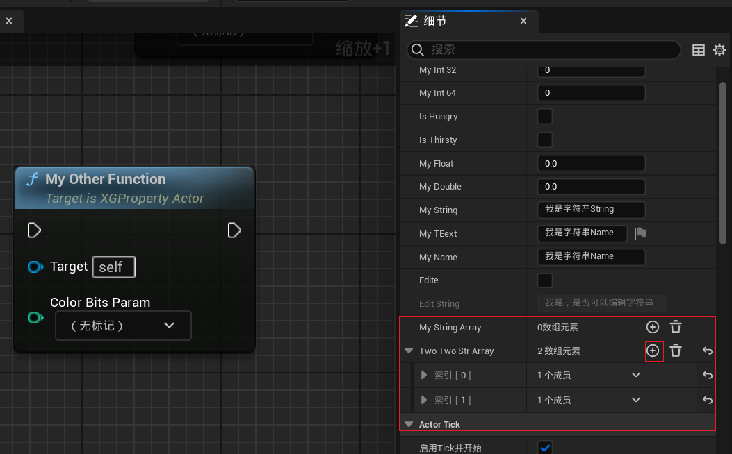Click the details 搜索 search field
This screenshot has height=454, width=732.
pyautogui.click(x=544, y=50)
